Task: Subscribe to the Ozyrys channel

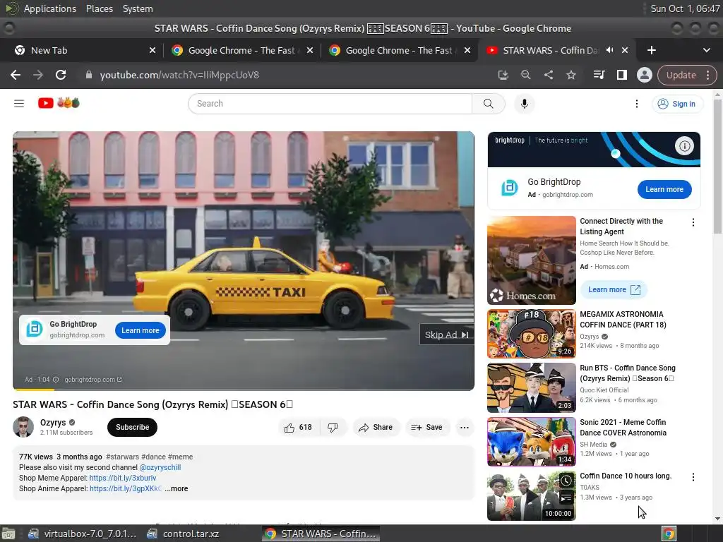Action: [x=132, y=427]
